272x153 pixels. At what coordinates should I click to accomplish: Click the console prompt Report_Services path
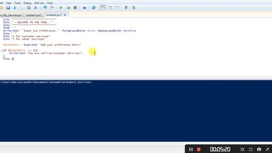pyautogui.click(x=46, y=82)
